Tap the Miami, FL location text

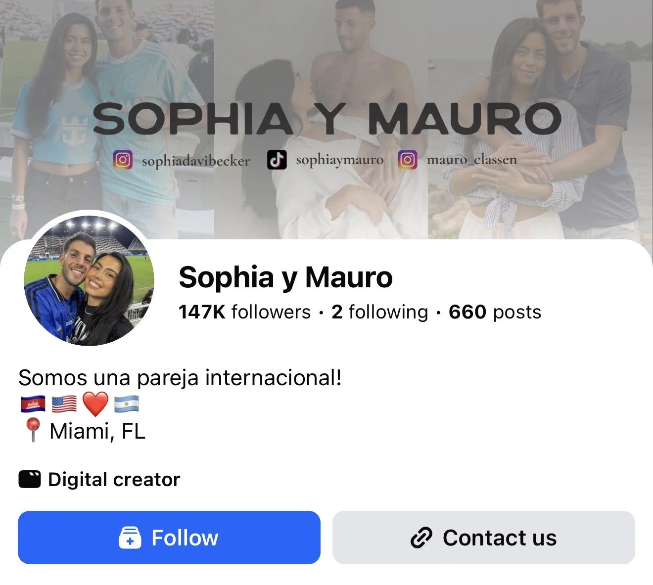[x=97, y=431]
